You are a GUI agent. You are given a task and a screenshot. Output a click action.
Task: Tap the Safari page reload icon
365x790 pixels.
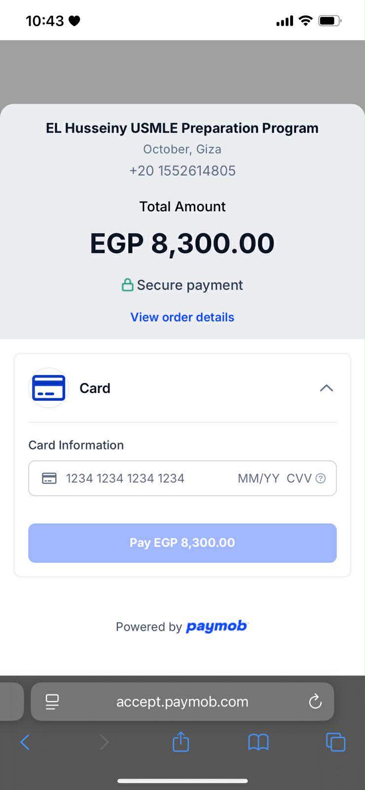point(315,701)
